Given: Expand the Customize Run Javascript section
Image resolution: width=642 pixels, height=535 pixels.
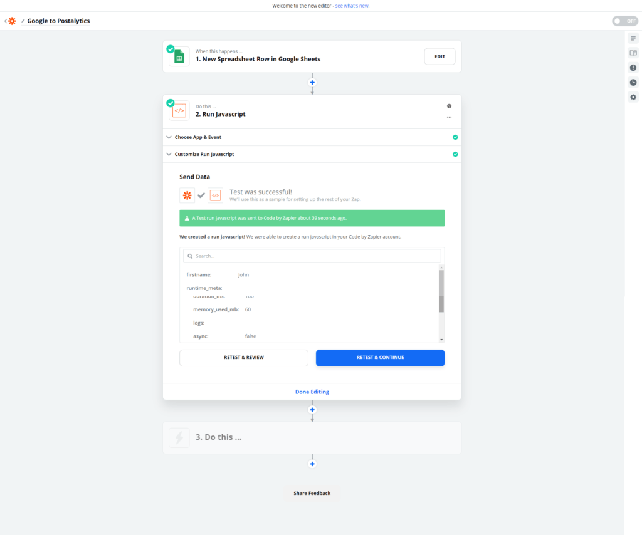Looking at the screenshot, I should (312, 154).
